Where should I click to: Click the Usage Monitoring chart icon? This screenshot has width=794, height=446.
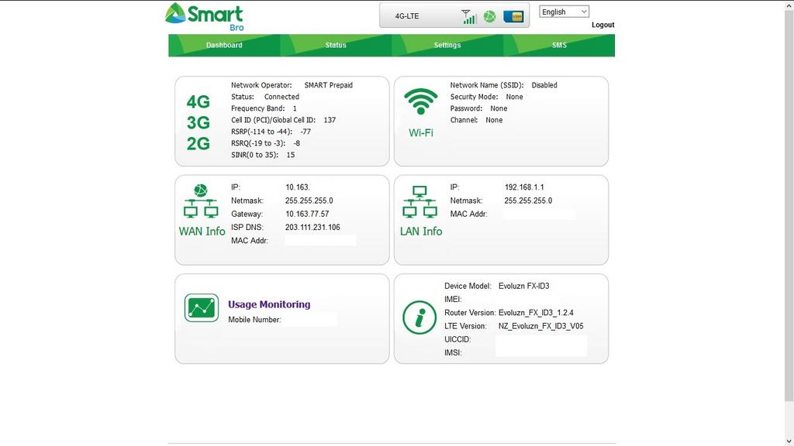click(x=202, y=307)
